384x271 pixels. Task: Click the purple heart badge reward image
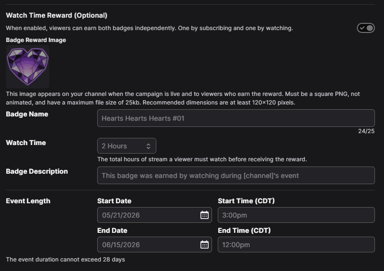[28, 67]
